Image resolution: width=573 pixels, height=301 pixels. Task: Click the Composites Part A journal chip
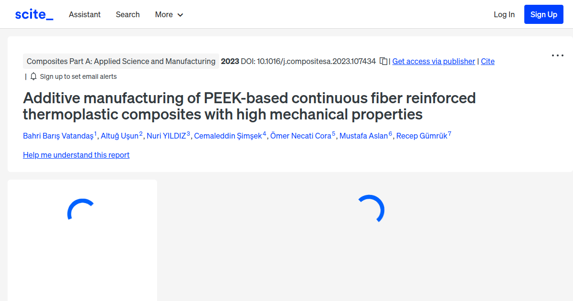(121, 61)
